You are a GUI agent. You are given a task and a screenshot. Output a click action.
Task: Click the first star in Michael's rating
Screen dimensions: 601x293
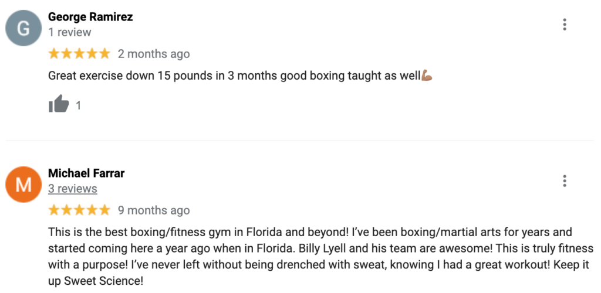pos(54,210)
